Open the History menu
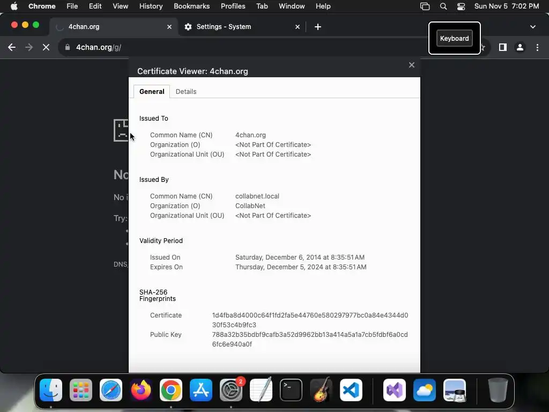This screenshot has width=549, height=412. pyautogui.click(x=151, y=6)
